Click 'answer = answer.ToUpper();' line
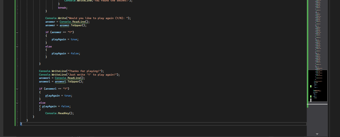The height and width of the screenshot is (137, 340). coord(66,25)
